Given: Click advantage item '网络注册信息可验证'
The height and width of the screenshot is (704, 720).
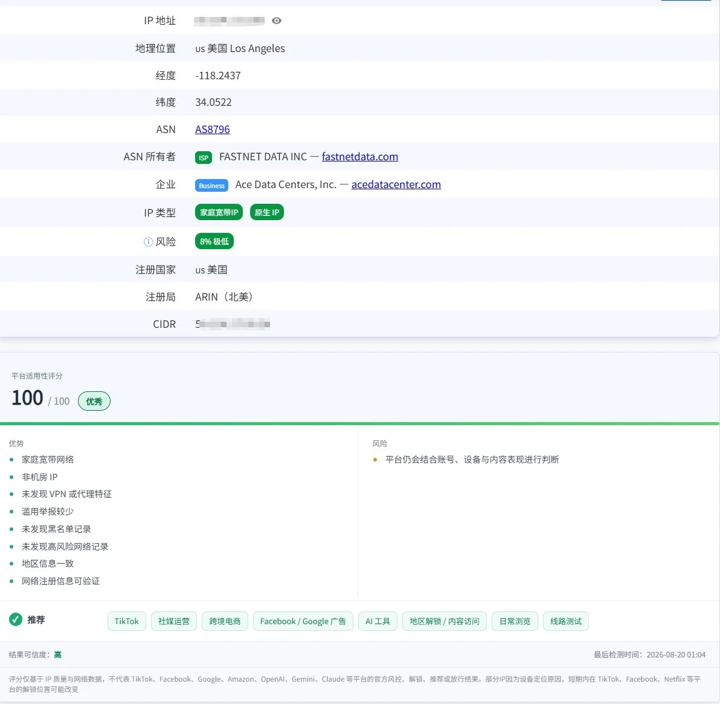Looking at the screenshot, I should tap(60, 581).
